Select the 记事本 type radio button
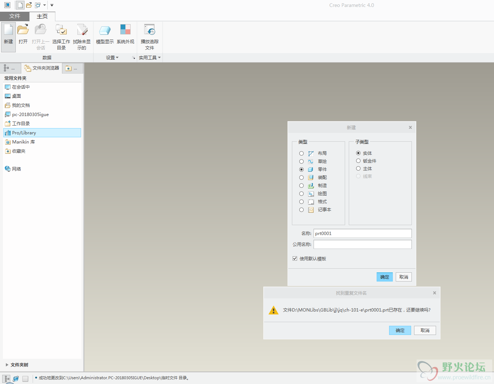The image size is (494, 384). click(301, 210)
